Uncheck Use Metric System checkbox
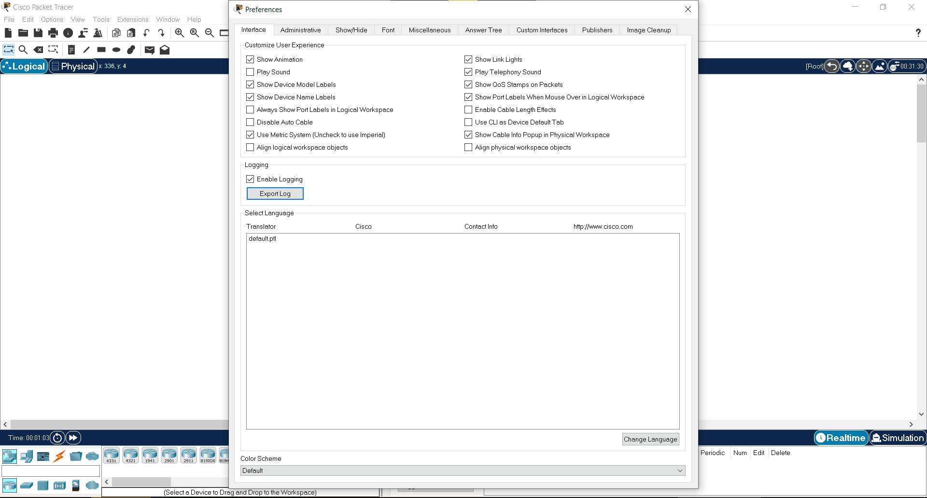This screenshot has height=498, width=927. [x=250, y=135]
